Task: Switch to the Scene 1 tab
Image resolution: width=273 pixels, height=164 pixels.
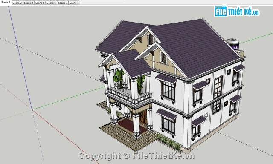Action: click(x=6, y=3)
